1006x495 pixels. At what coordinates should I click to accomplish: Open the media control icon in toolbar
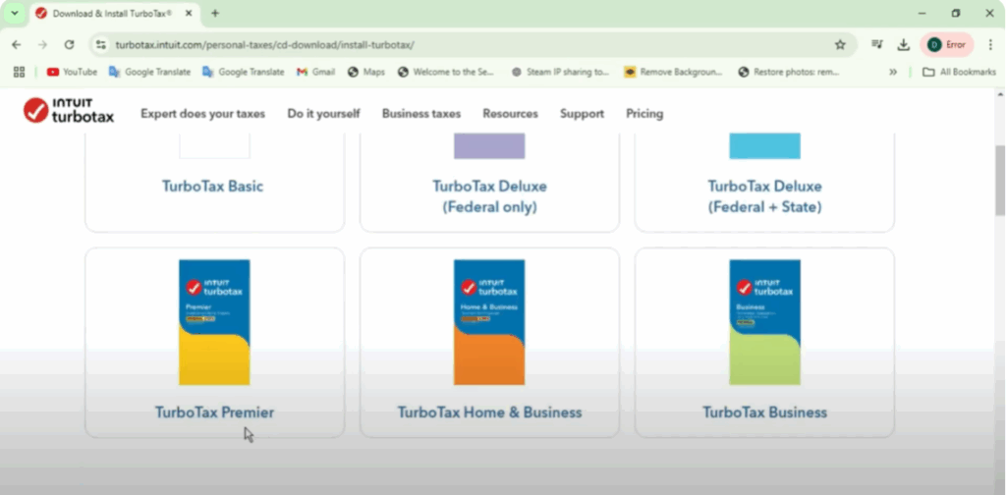[876, 45]
